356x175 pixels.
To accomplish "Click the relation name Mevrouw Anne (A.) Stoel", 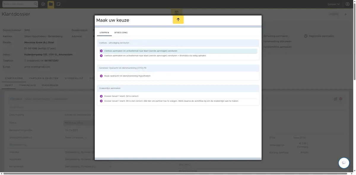I will [39, 42].
